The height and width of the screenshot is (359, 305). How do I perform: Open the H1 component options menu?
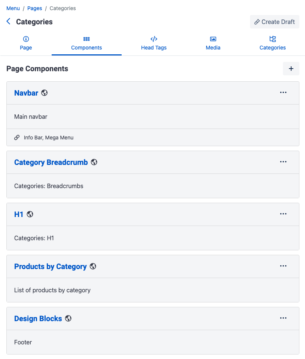283,214
